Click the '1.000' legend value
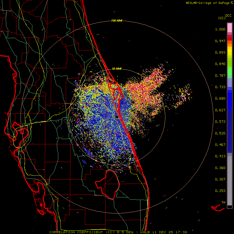This screenshot has height=234, width=234. 220,29
